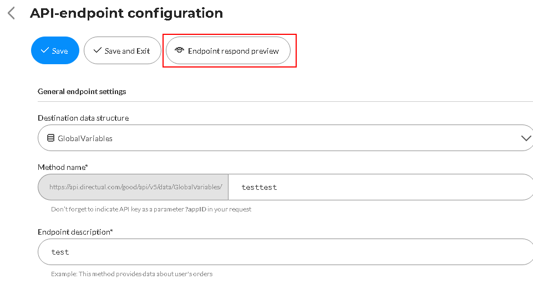Click the appID parameter hint text
Screen dimensions: 533x290
pos(151,209)
